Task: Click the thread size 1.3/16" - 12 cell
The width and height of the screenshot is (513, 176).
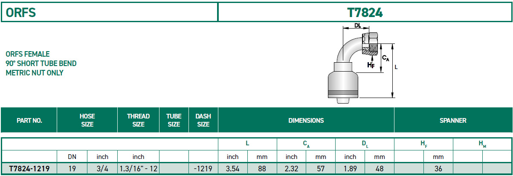Action: pyautogui.click(x=138, y=169)
